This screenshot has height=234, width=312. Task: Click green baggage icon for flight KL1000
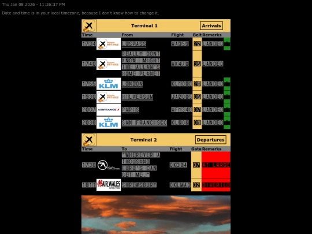pos(227,84)
